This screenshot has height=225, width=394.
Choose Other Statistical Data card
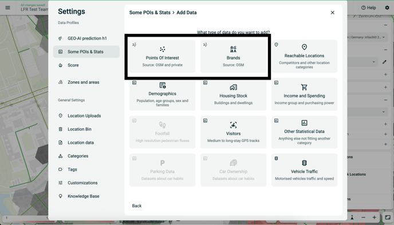coord(304,132)
